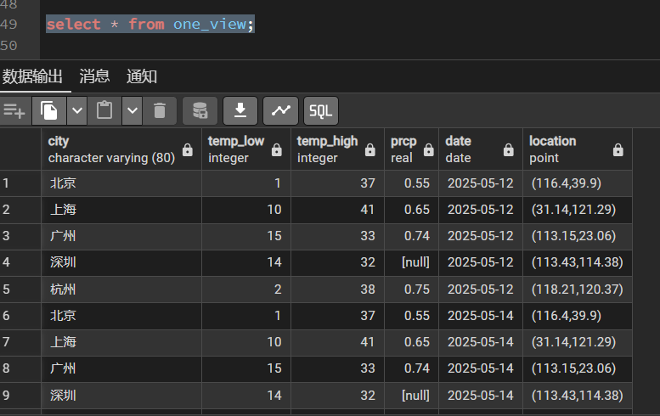Screen dimensions: 660x416
Task: Click the prcp column header
Action: [x=412, y=149]
